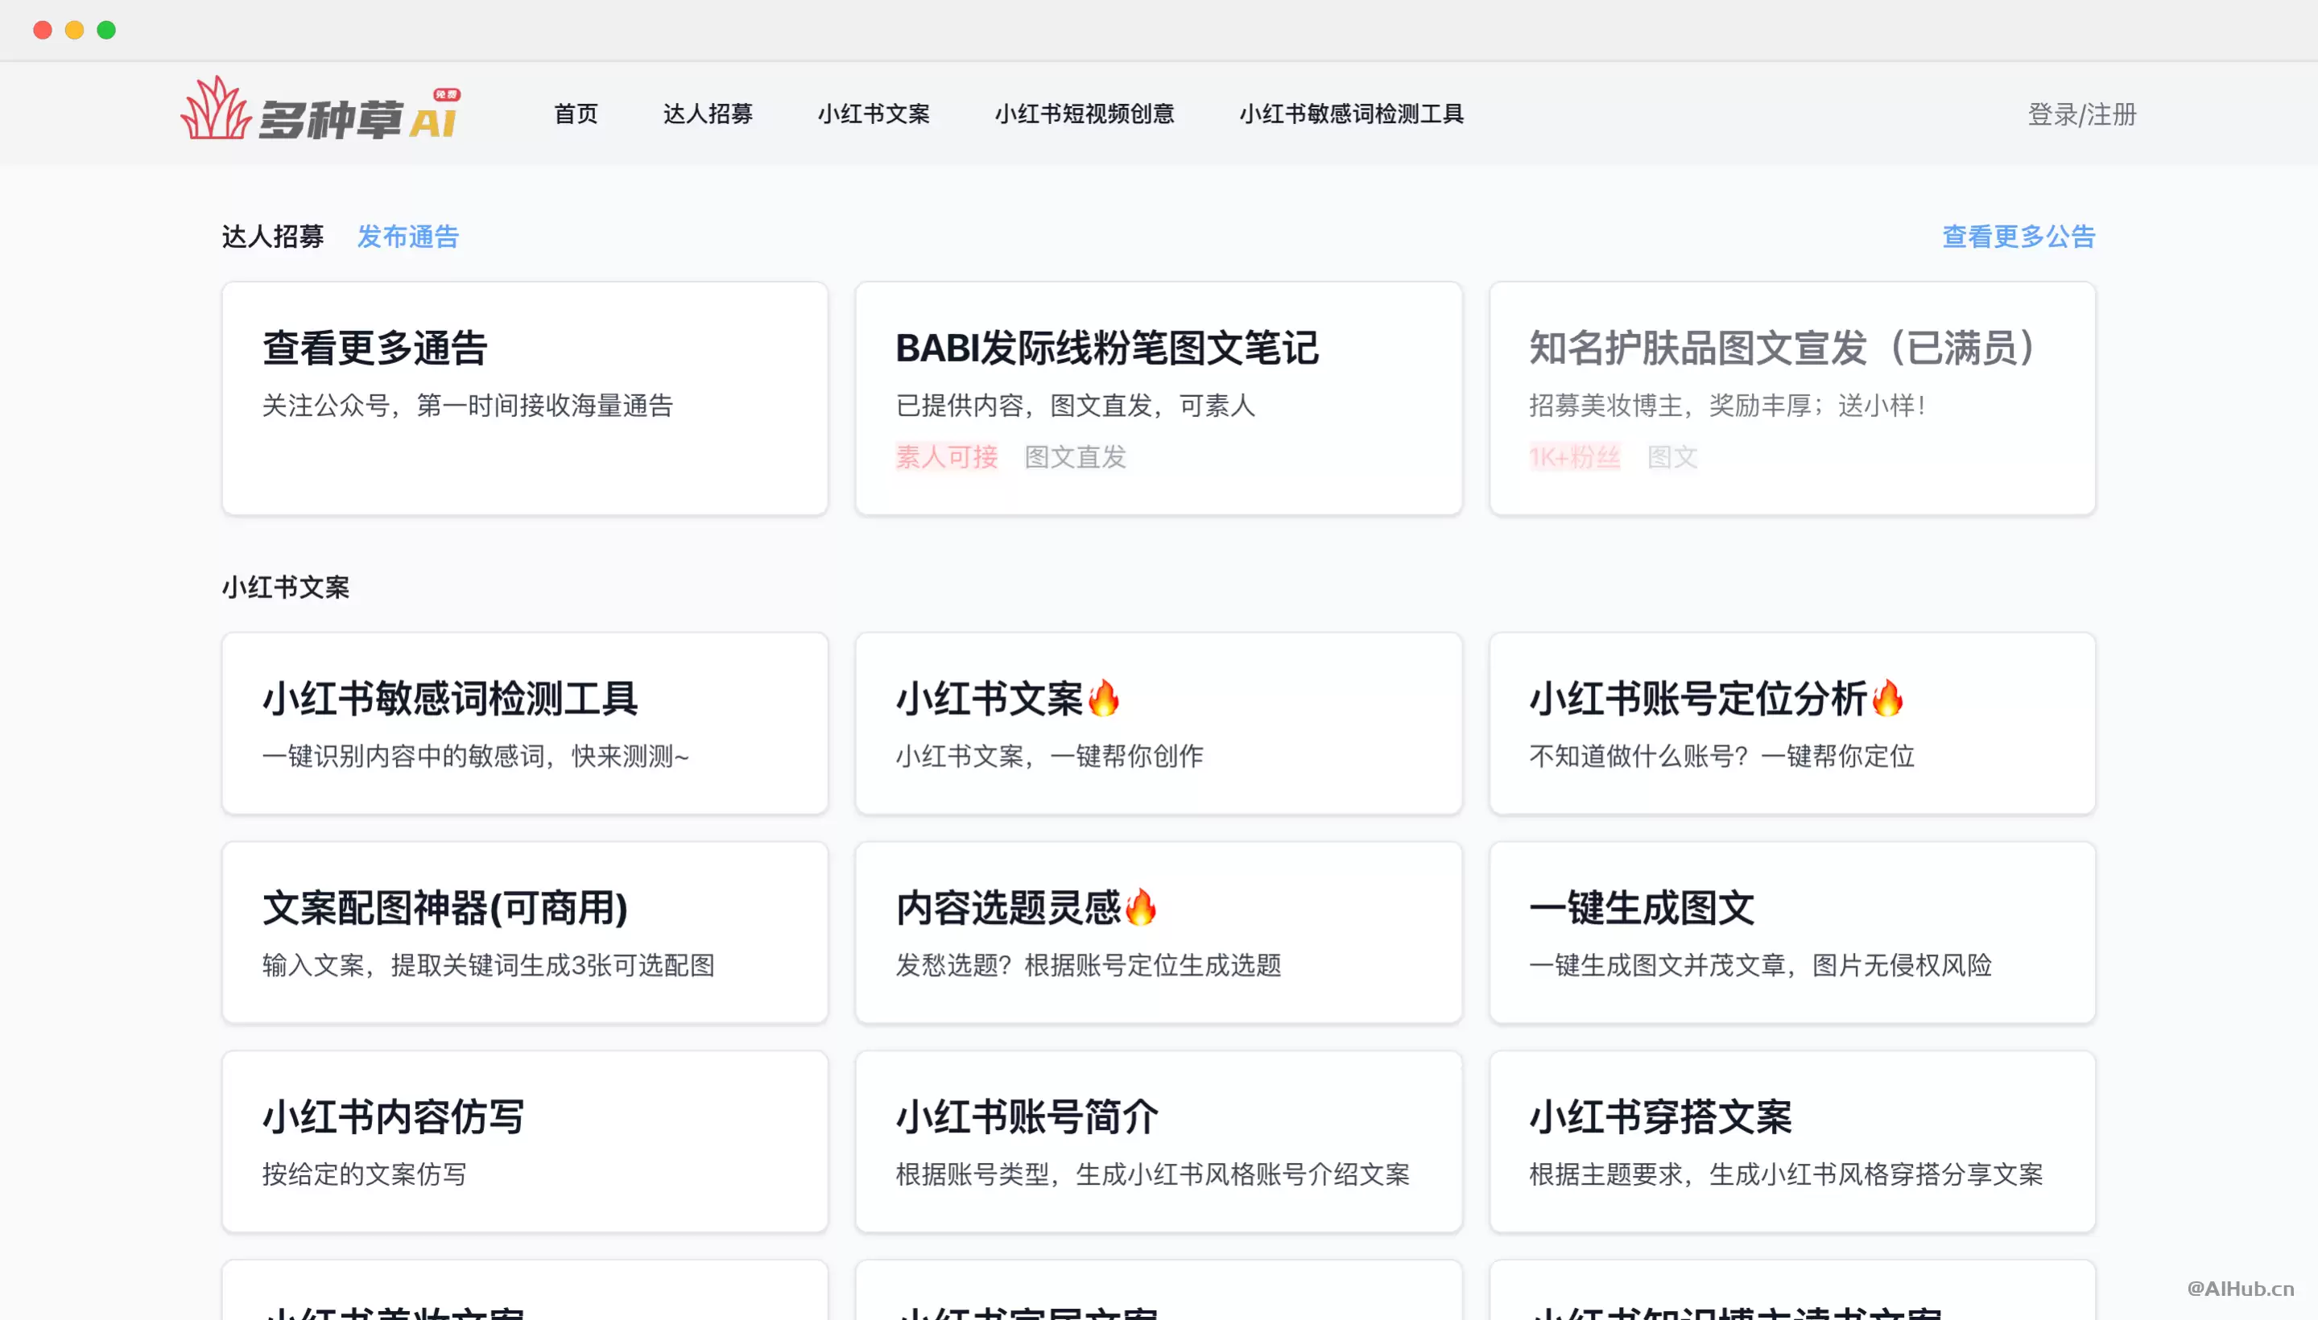The height and width of the screenshot is (1320, 2318).
Task: Open the 小红书穿搭文案 card
Action: tap(1792, 1141)
